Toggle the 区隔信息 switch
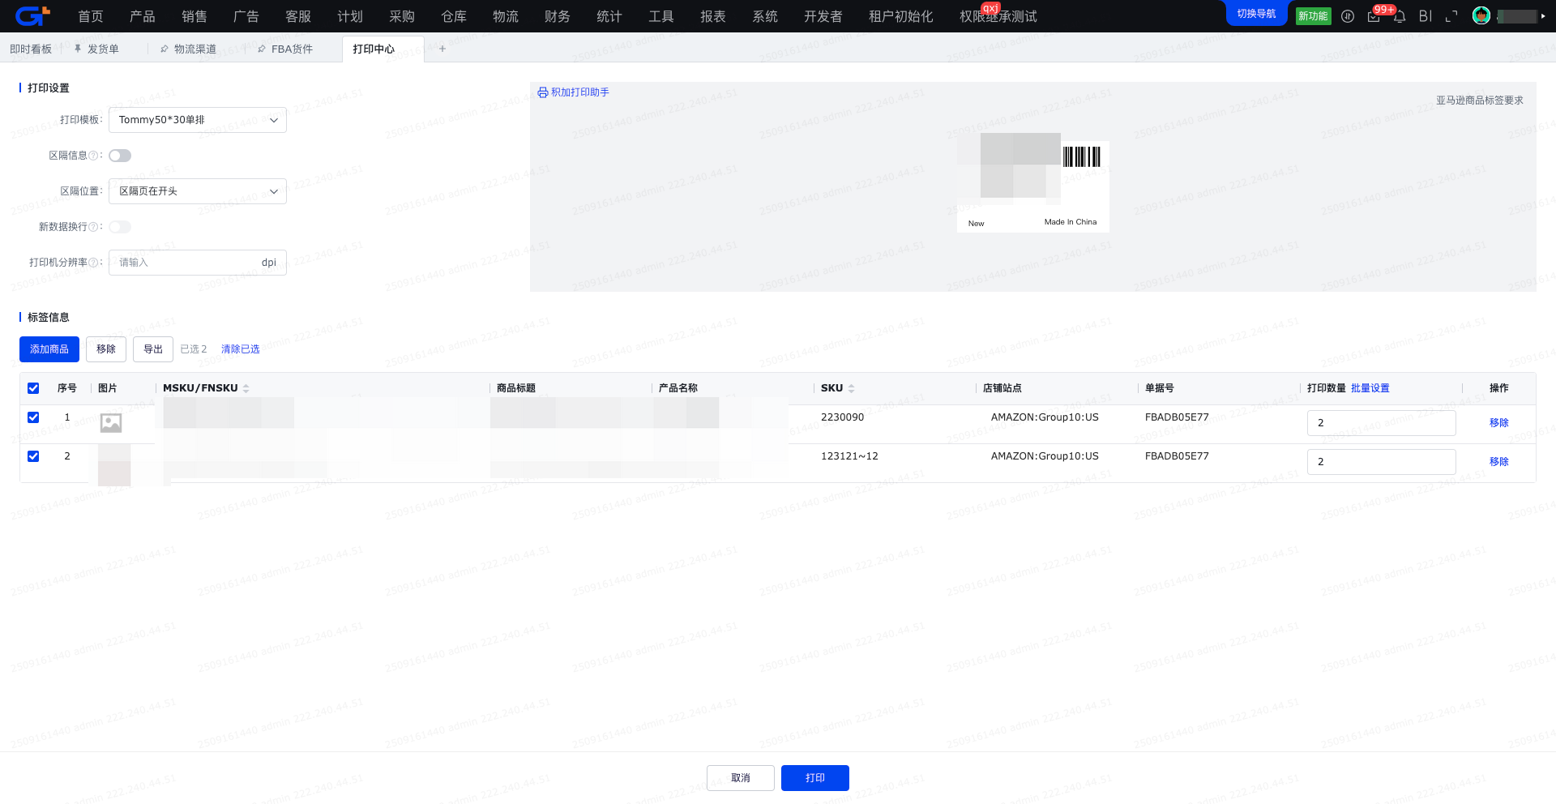 click(120, 156)
